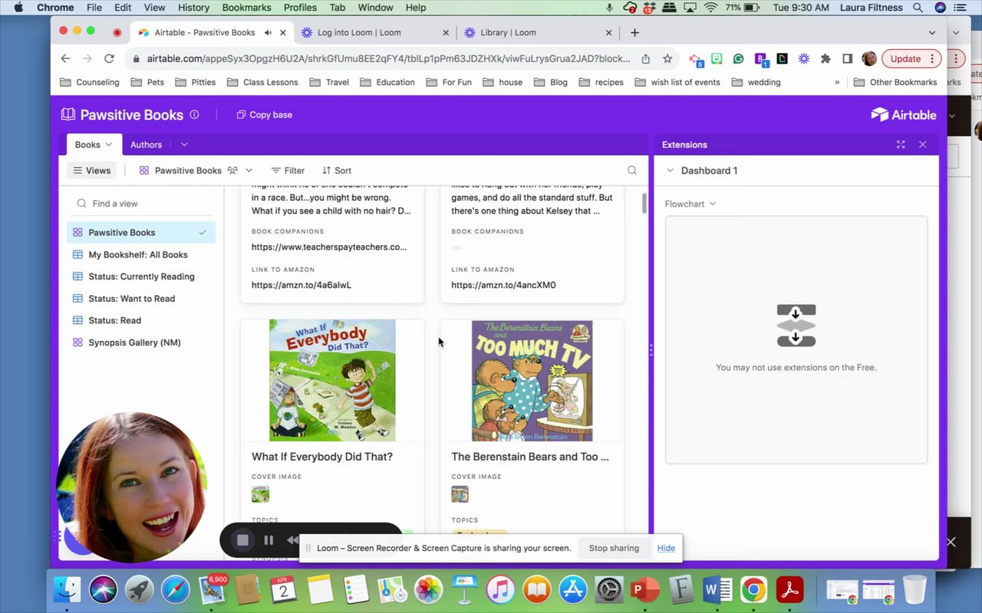Screen dimensions: 982x613
Task: Close the Extensions panel
Action: tap(923, 145)
